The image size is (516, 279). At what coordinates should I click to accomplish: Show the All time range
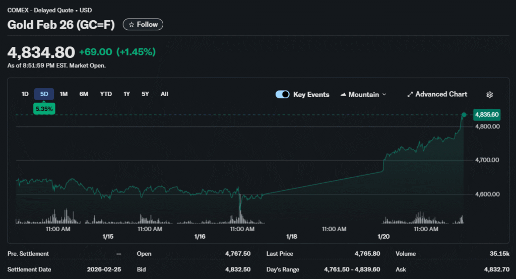(164, 94)
